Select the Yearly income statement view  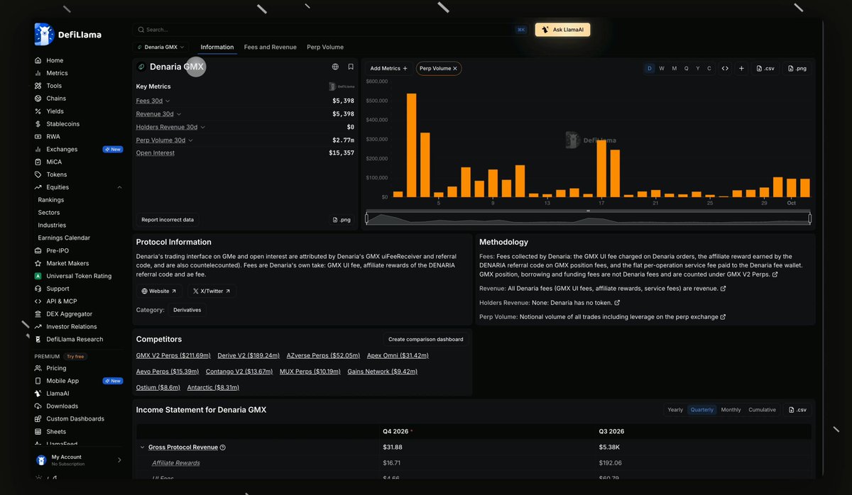coord(675,410)
